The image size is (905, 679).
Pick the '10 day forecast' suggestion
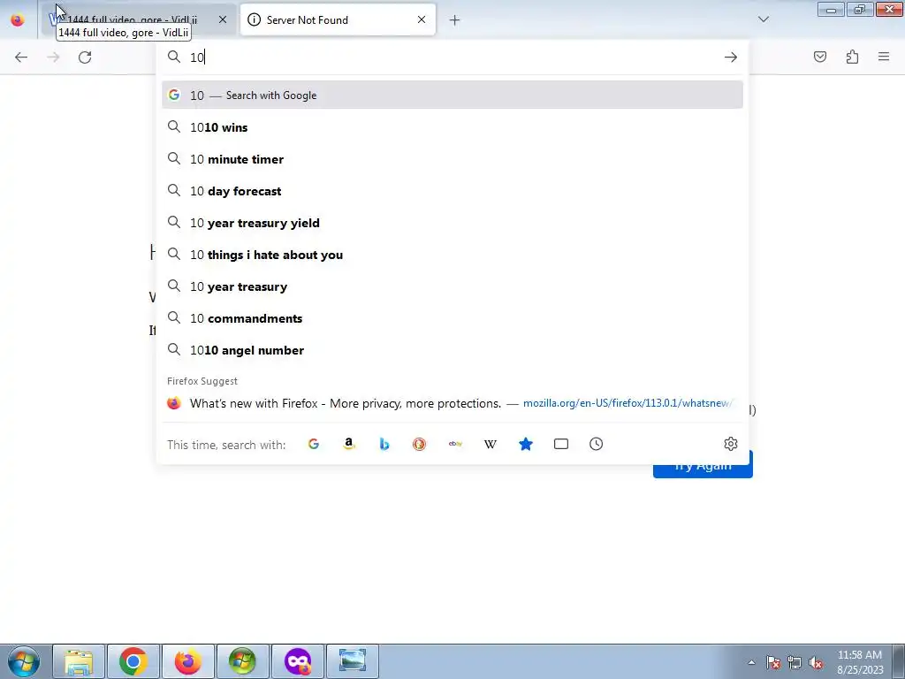click(x=452, y=191)
